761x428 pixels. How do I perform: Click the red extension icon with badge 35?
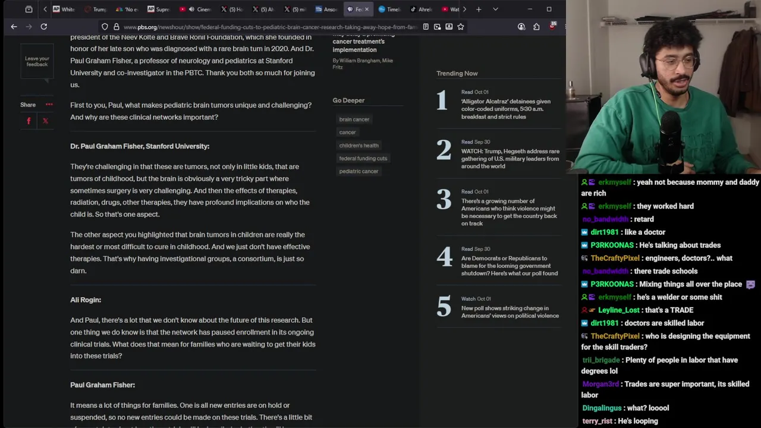tap(552, 26)
